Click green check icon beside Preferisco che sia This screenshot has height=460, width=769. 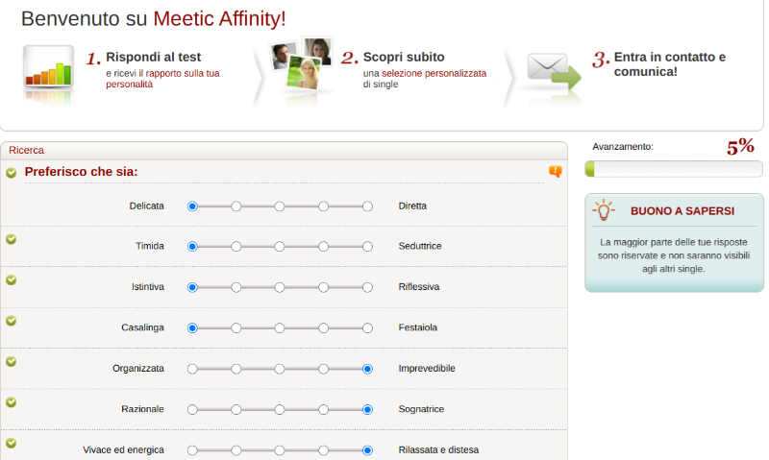point(12,173)
